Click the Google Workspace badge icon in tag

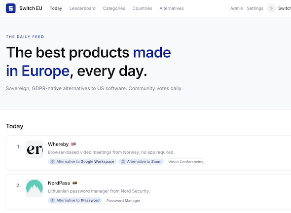click(52, 162)
